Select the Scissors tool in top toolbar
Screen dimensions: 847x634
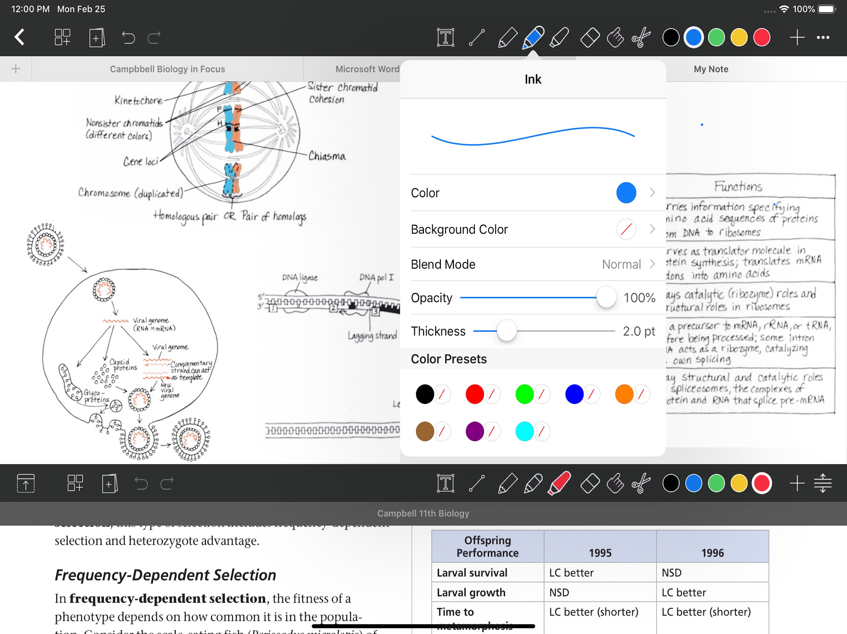(641, 37)
